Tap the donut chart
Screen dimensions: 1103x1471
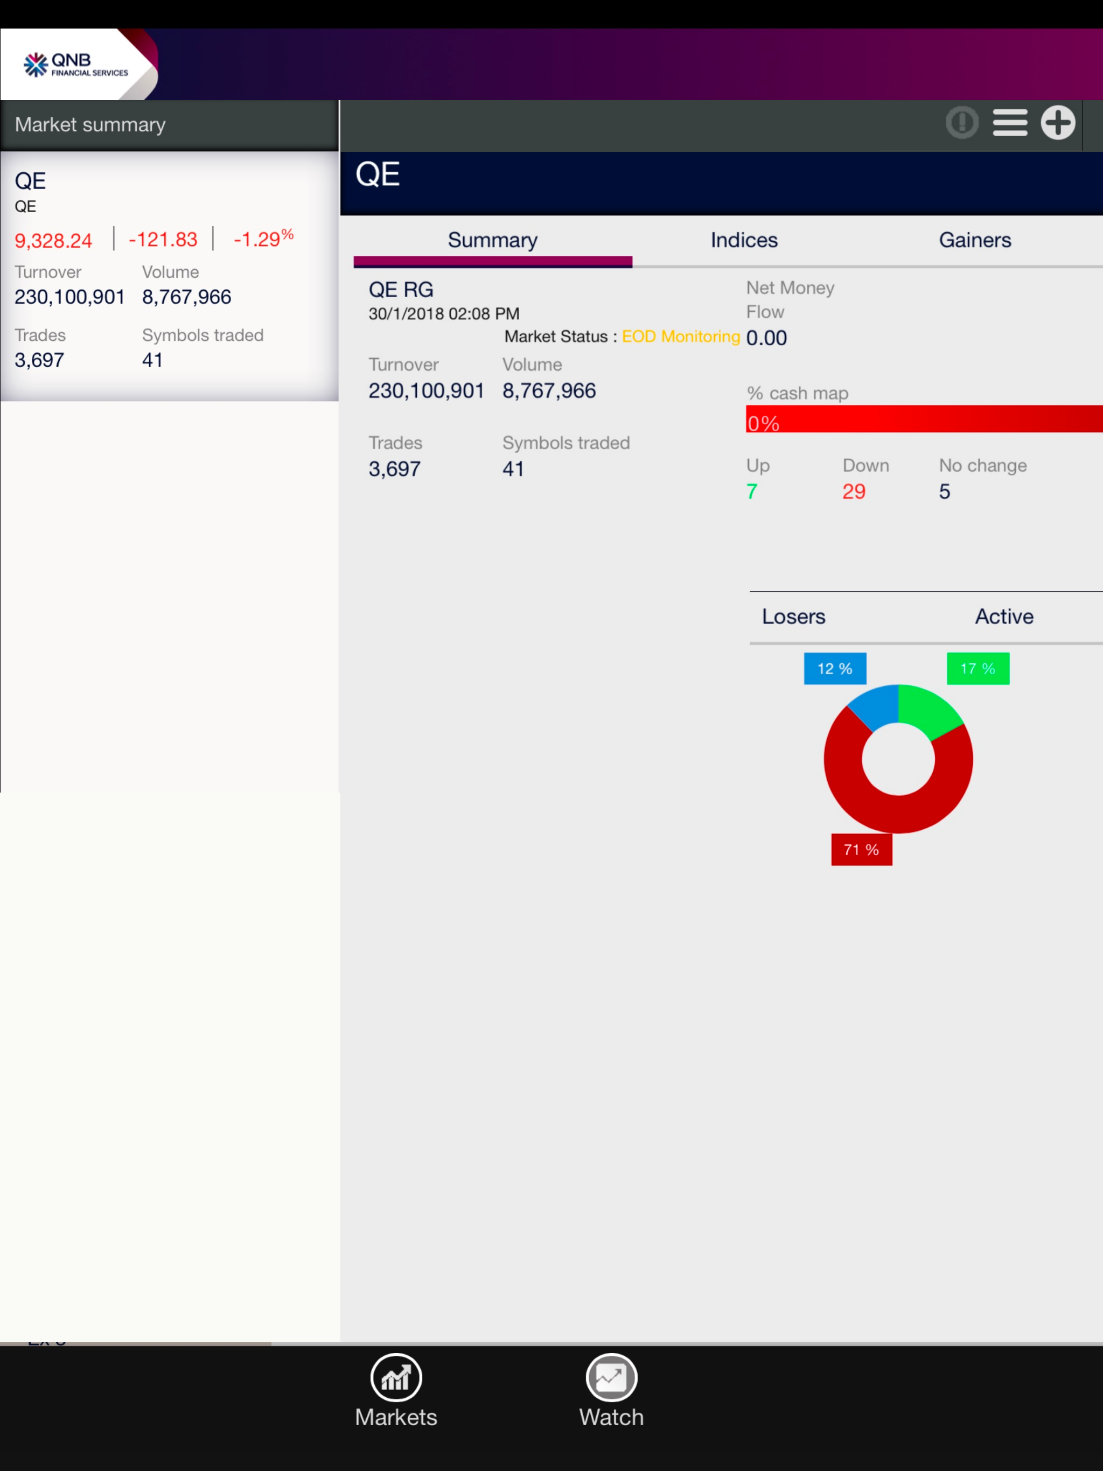pos(898,759)
